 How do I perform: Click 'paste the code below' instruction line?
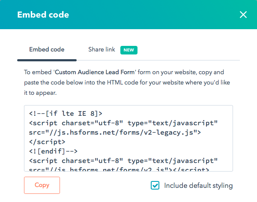click(124, 82)
